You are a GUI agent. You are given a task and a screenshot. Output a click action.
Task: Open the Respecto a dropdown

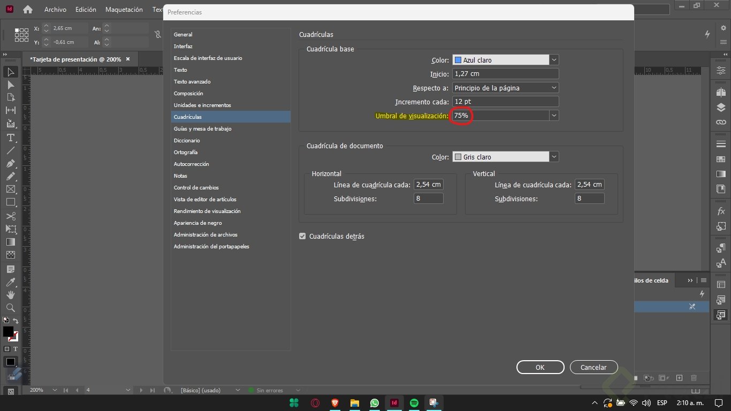point(505,88)
